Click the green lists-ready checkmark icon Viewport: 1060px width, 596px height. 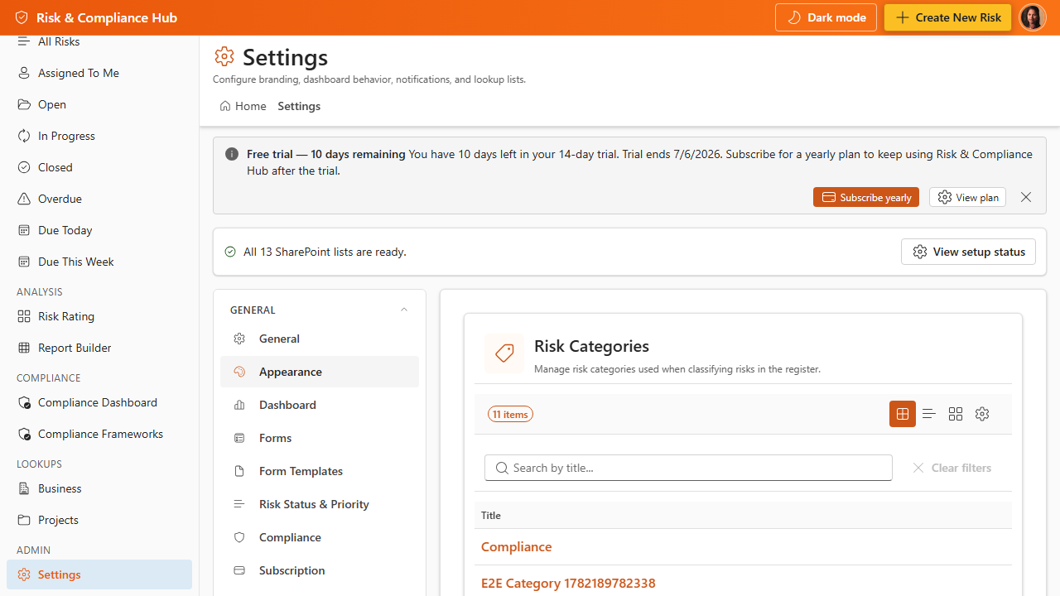coord(230,252)
